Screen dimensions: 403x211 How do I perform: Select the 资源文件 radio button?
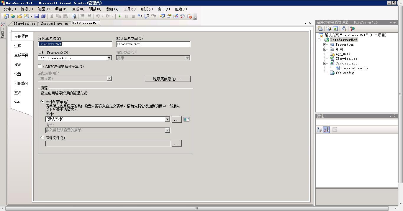(42, 137)
